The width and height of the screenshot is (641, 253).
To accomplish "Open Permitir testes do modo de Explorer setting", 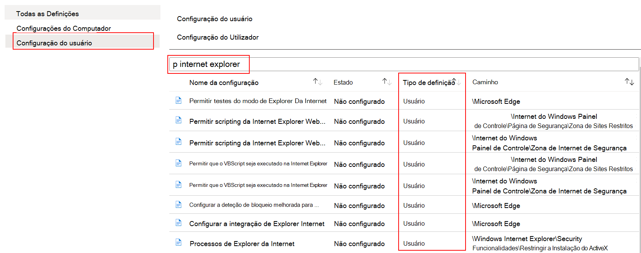I will point(258,101).
